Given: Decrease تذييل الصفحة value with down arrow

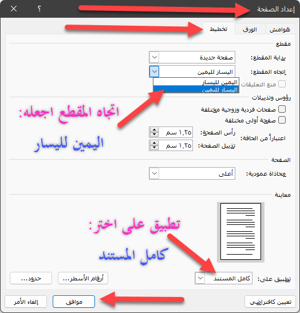Looking at the screenshot, I should (x=154, y=148).
